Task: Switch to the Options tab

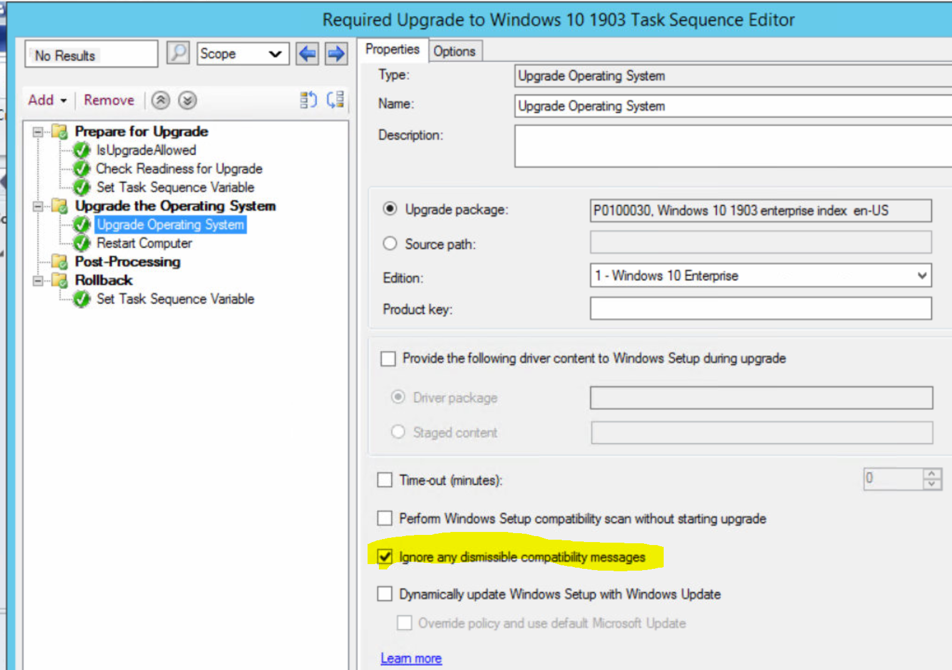Action: [x=455, y=51]
